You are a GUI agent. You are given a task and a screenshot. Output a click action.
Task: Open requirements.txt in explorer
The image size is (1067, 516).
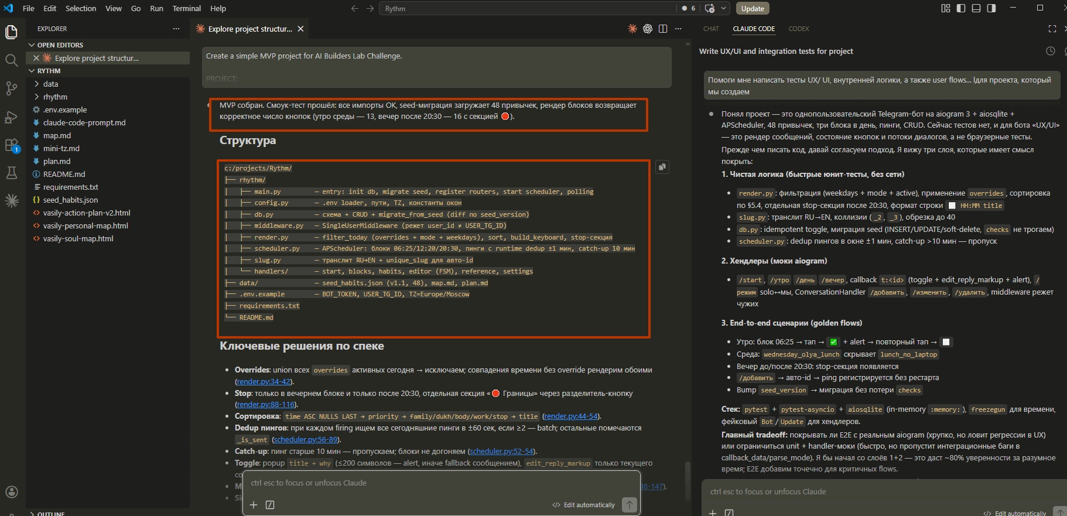coord(70,187)
